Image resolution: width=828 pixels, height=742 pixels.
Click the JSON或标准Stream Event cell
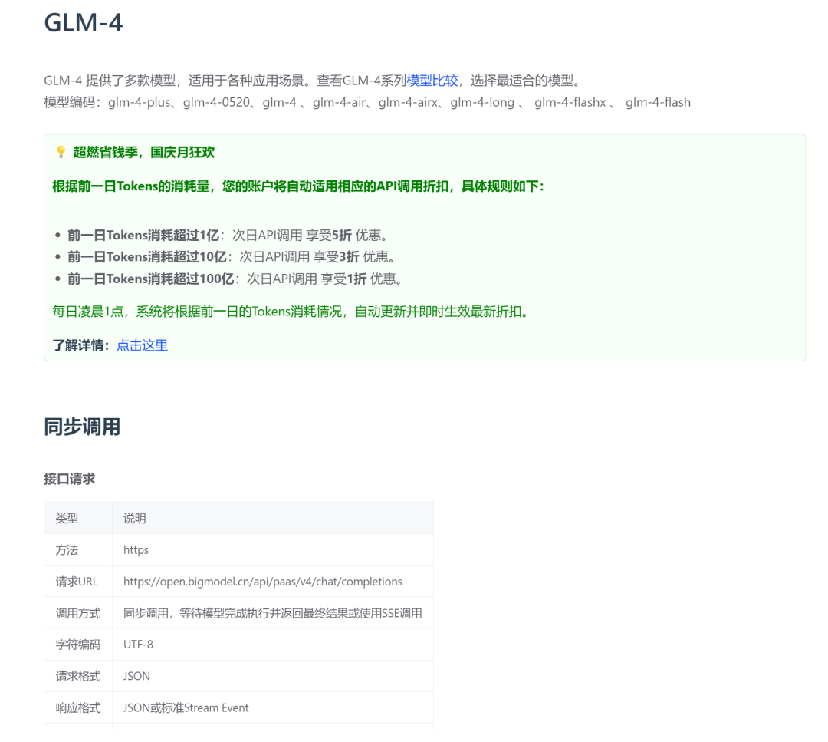(x=273, y=708)
